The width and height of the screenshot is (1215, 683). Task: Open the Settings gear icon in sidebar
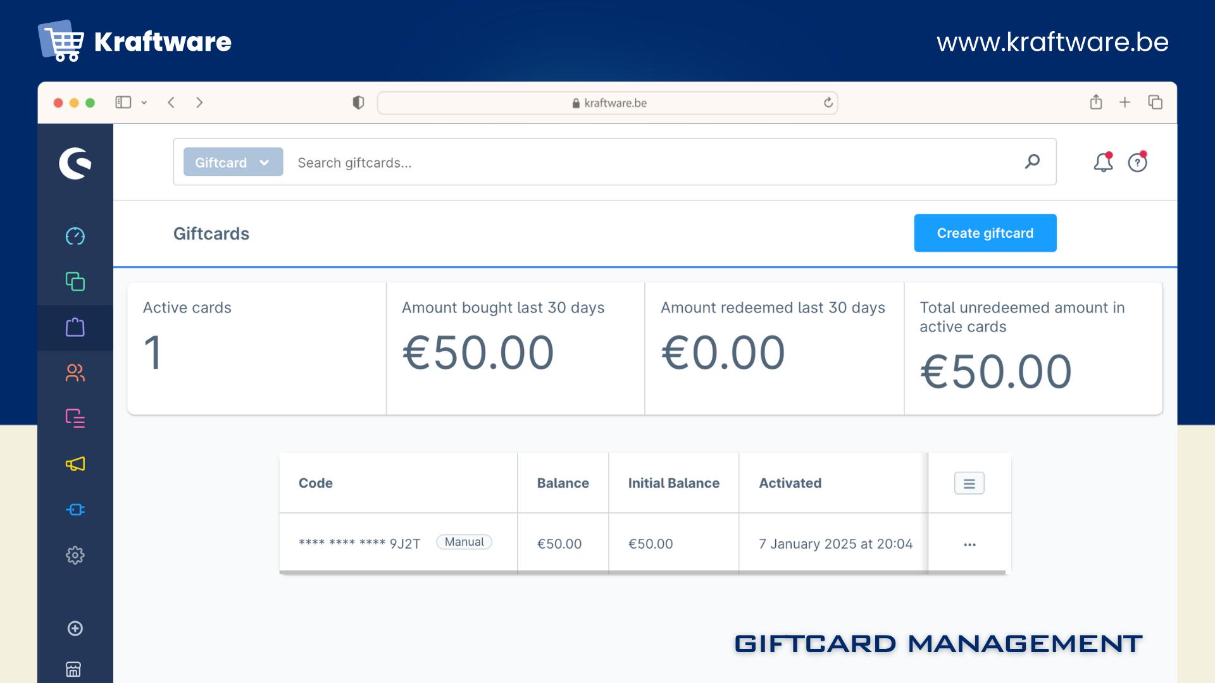click(75, 555)
